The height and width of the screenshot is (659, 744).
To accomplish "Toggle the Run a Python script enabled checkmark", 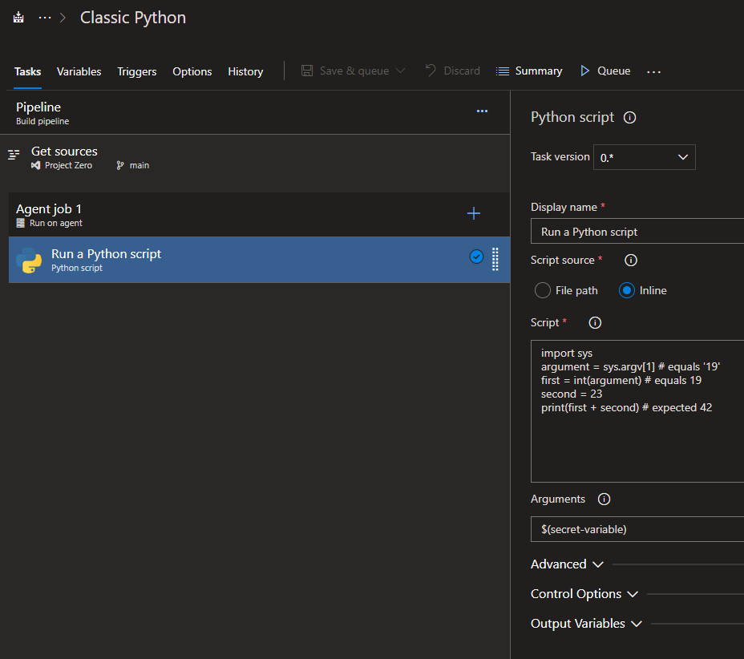I will (476, 257).
